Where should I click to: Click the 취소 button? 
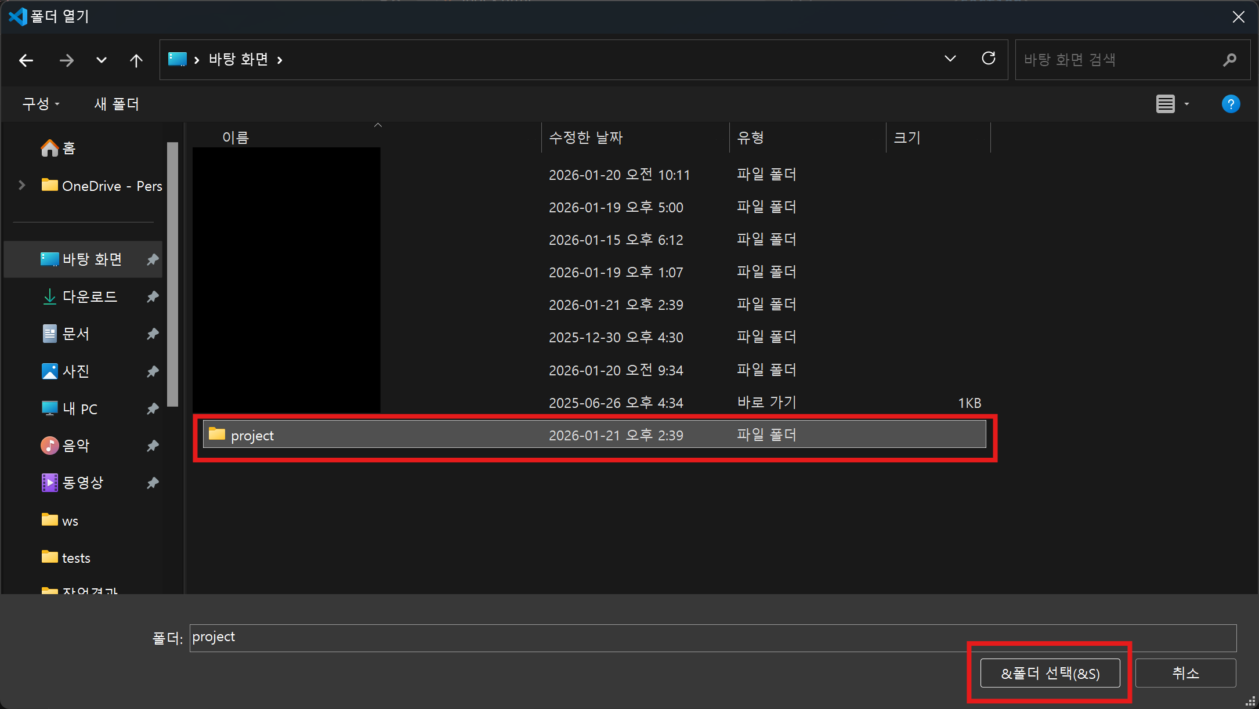[1185, 673]
